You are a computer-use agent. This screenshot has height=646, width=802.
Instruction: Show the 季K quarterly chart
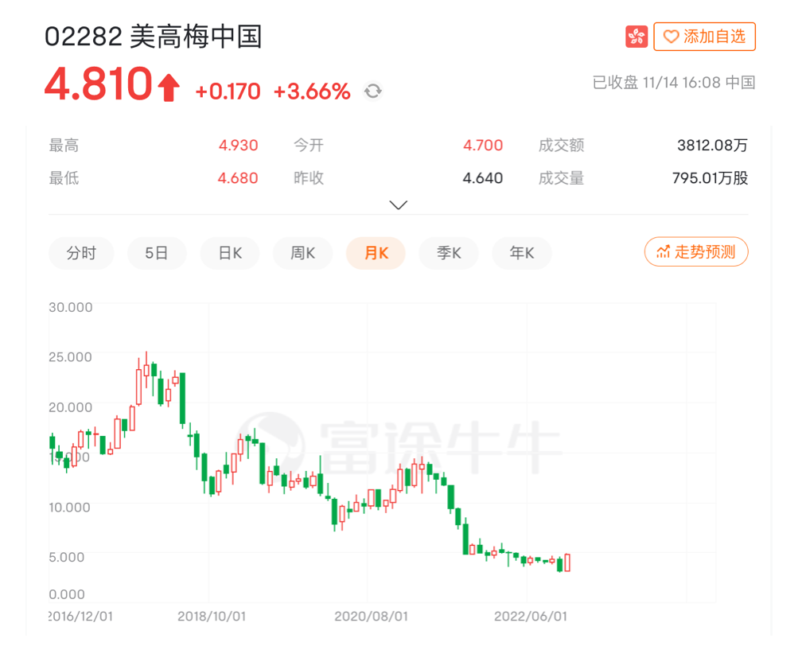449,253
